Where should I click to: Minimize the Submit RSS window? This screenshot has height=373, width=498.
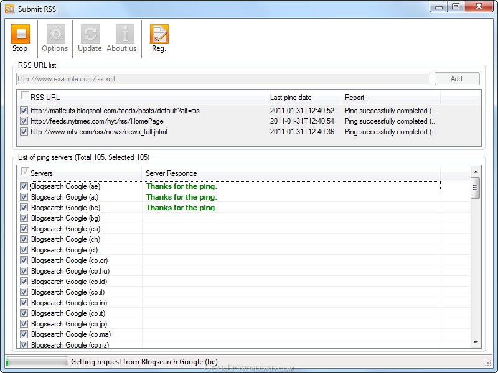coord(439,7)
